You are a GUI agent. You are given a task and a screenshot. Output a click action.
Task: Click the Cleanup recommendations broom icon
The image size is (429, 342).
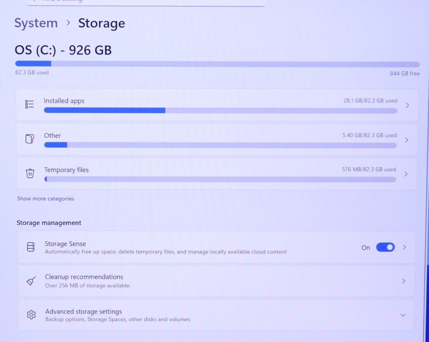point(31,281)
